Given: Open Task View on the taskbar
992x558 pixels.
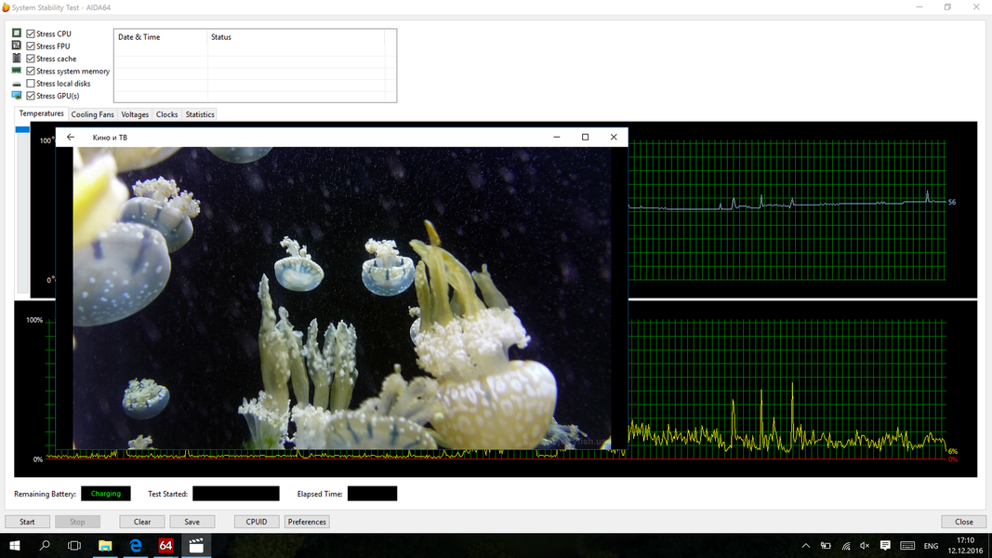Looking at the screenshot, I should pyautogui.click(x=74, y=546).
